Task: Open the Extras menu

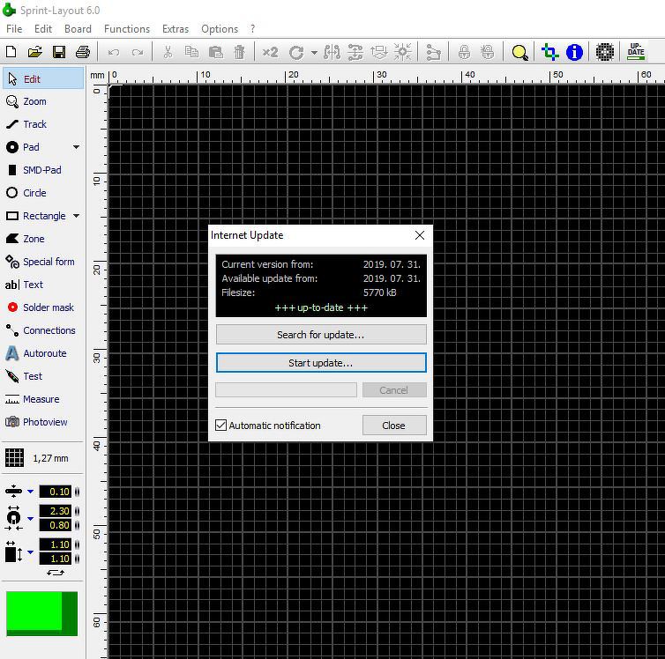Action: (176, 29)
